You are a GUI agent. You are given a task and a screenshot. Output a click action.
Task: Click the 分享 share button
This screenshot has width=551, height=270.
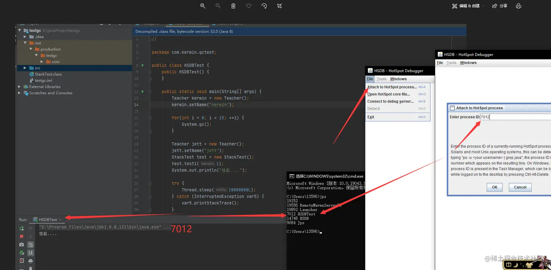coord(500,6)
